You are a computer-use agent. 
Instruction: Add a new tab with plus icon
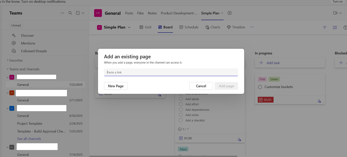(x=230, y=13)
